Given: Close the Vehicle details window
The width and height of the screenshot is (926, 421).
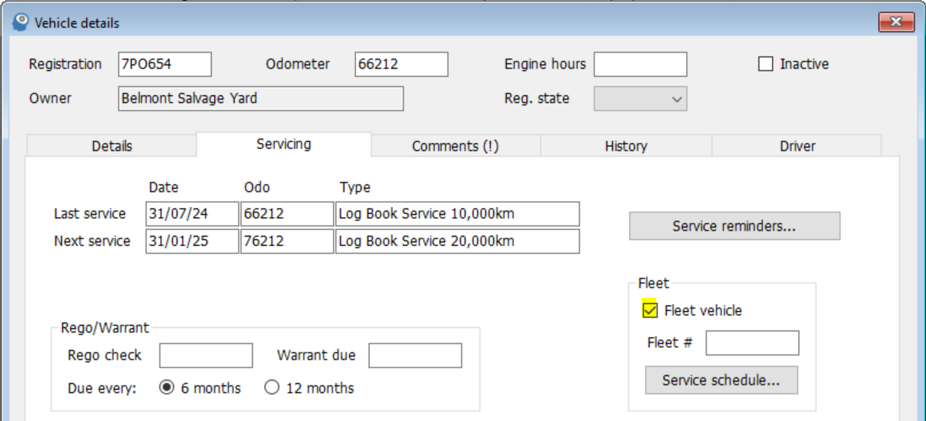Looking at the screenshot, I should (896, 23).
